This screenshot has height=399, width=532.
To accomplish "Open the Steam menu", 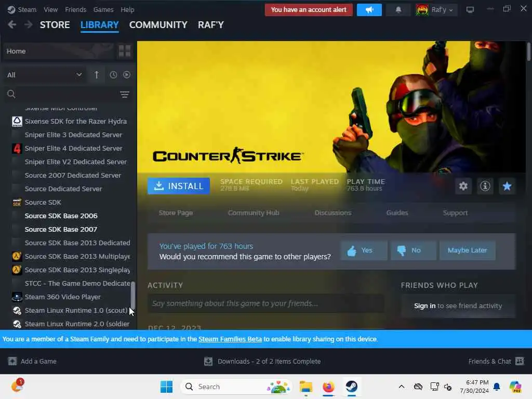I will point(27,9).
